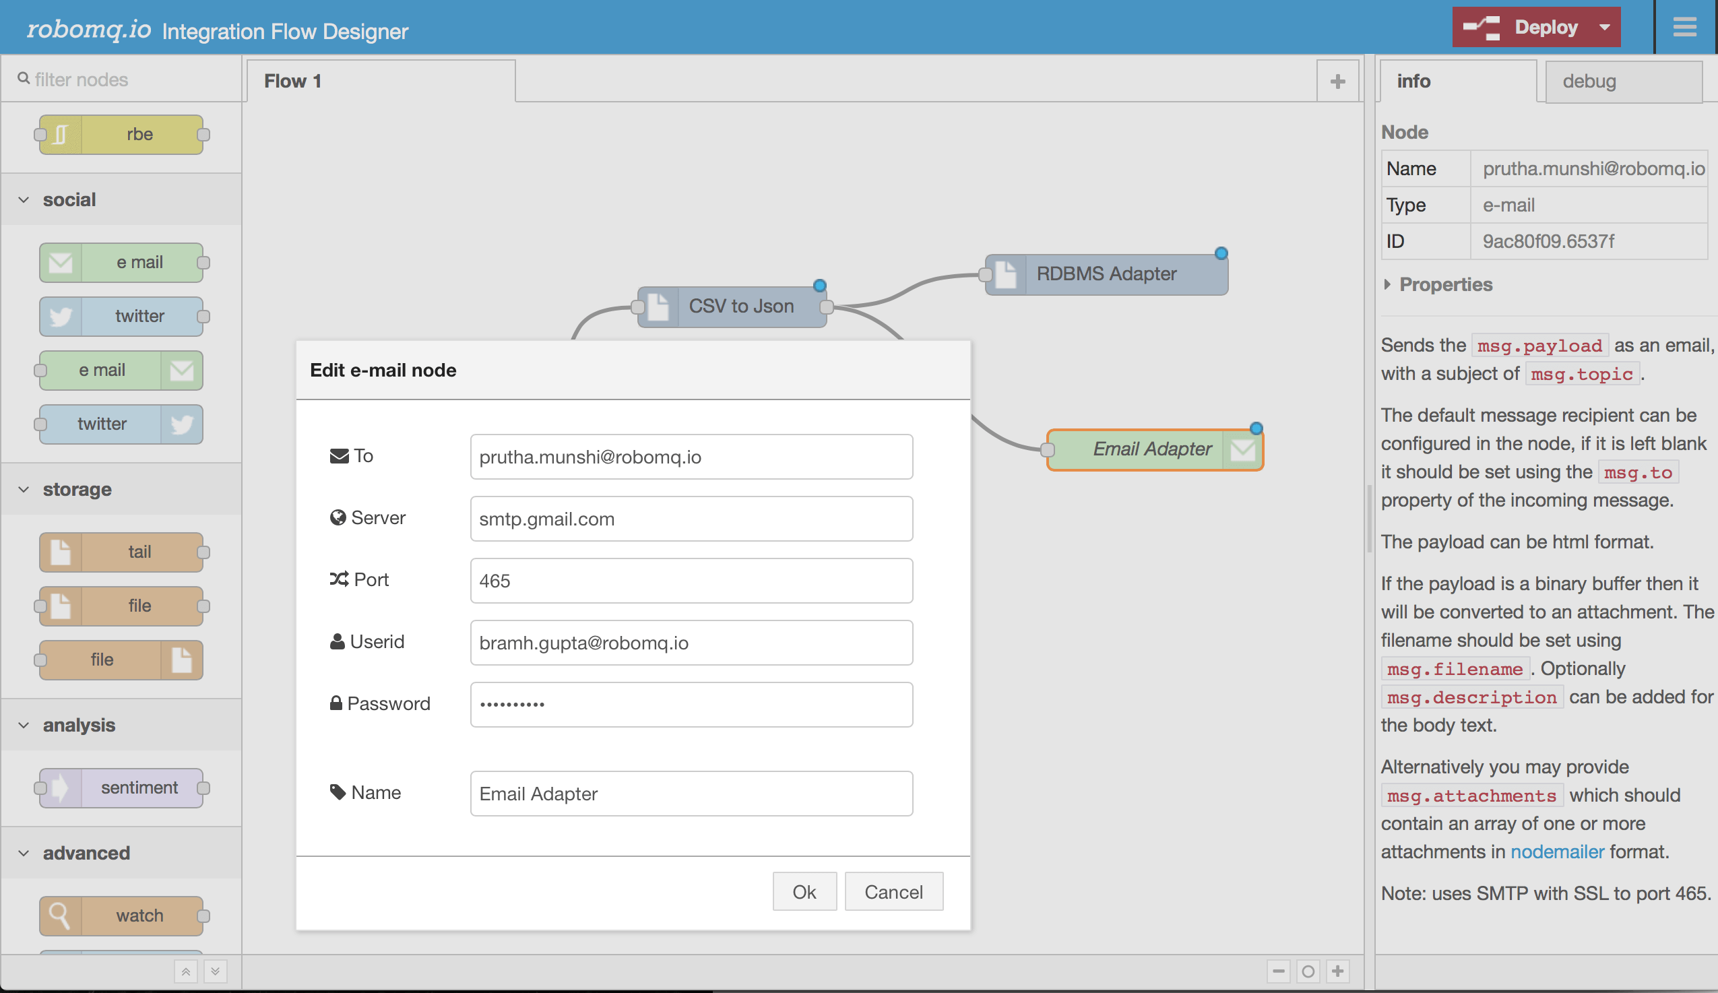Click the msg.filename code text
This screenshot has width=1718, height=993.
click(x=1455, y=669)
